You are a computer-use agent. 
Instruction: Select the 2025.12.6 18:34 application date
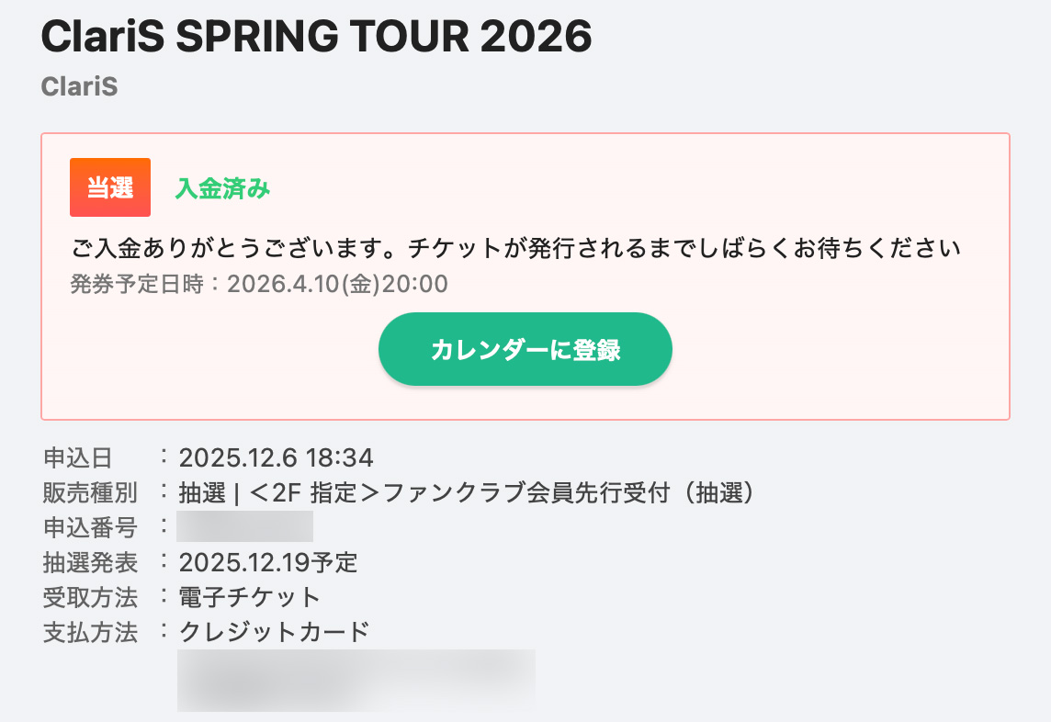pyautogui.click(x=276, y=457)
